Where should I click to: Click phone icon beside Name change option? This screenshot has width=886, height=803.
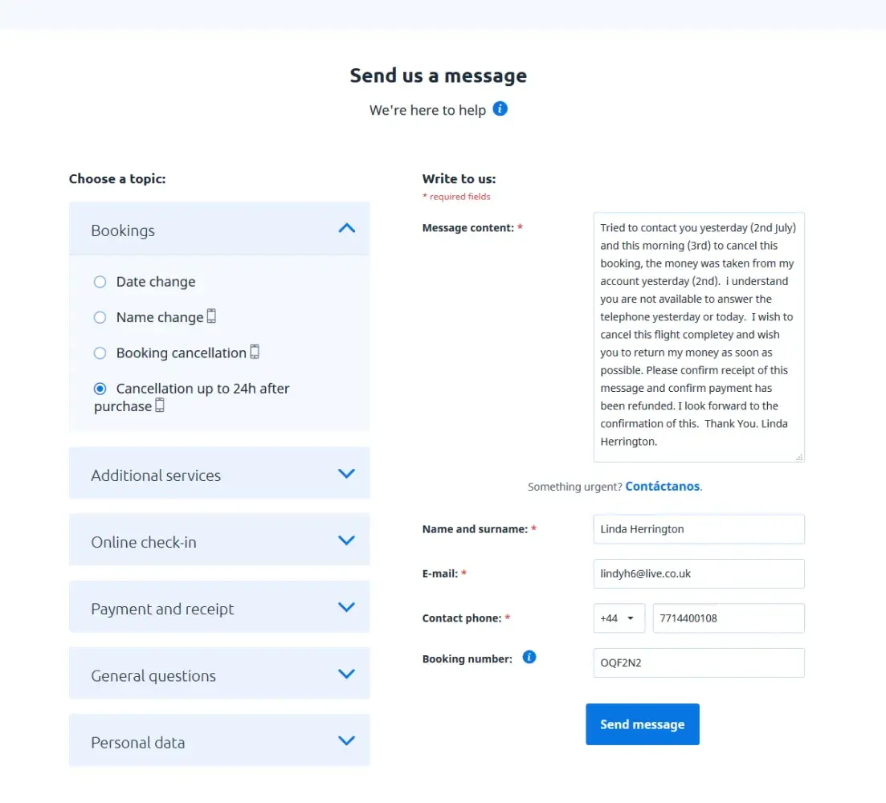[211, 316]
